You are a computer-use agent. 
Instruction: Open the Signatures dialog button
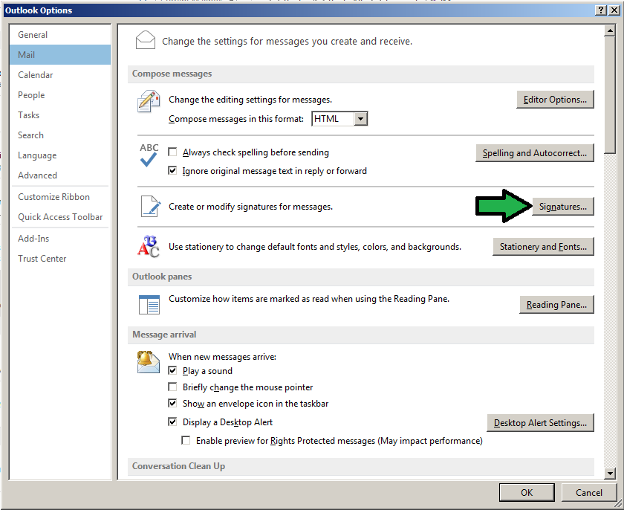(x=562, y=207)
